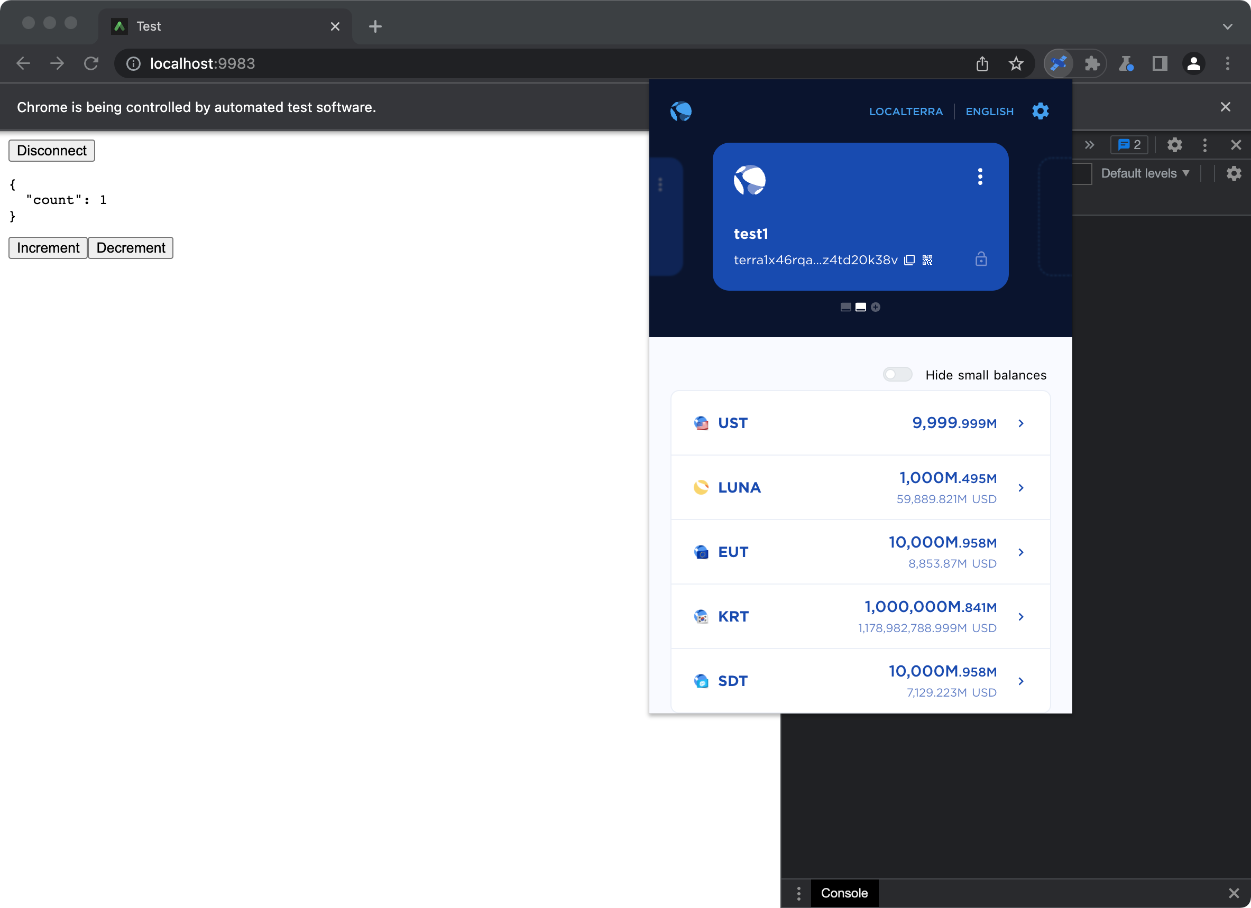
Task: Add new wallet with plus indicator
Action: click(x=876, y=307)
